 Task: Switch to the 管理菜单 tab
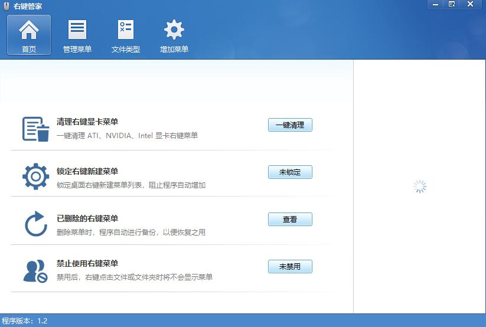(77, 35)
